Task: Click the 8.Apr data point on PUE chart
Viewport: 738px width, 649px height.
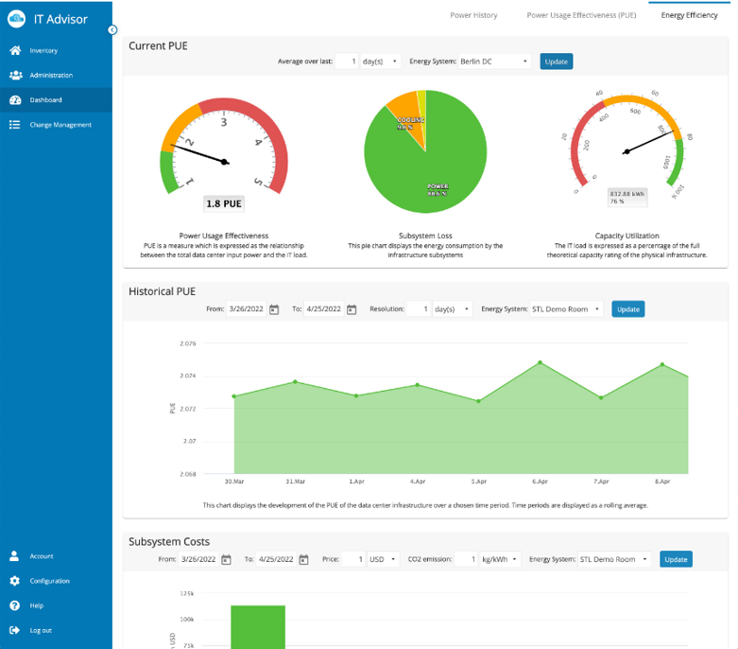Action: click(x=662, y=364)
